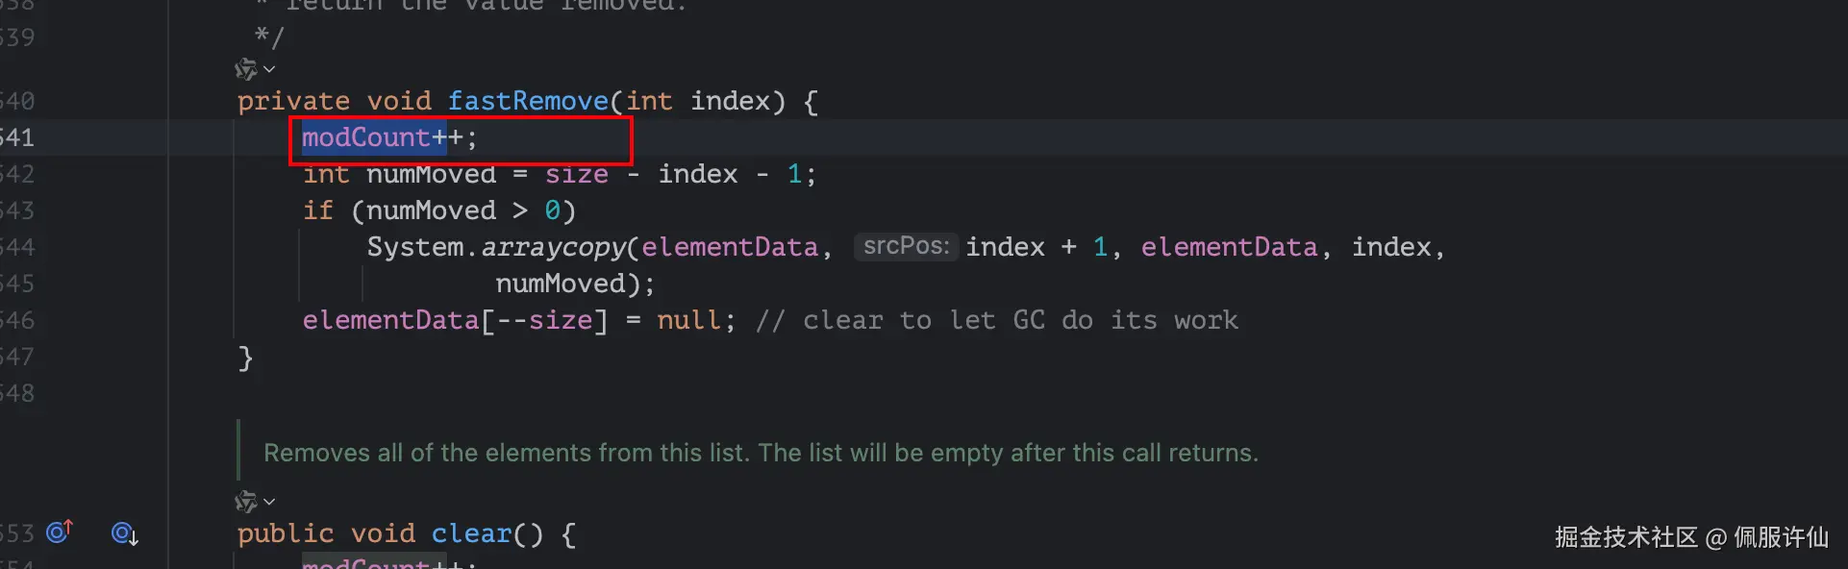This screenshot has height=569, width=1848.
Task: Click the implemented-in gutter icon with down arrow
Action: 125,533
